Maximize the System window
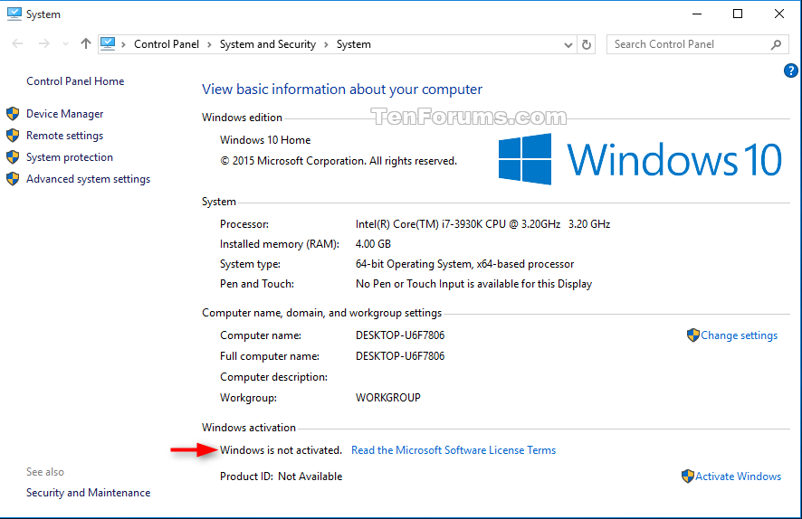 click(738, 14)
